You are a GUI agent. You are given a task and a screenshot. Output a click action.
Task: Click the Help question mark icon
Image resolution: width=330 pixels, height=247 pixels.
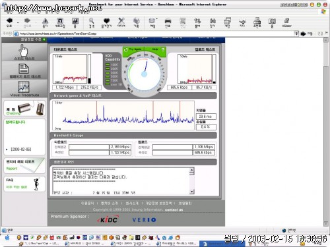click(163, 49)
